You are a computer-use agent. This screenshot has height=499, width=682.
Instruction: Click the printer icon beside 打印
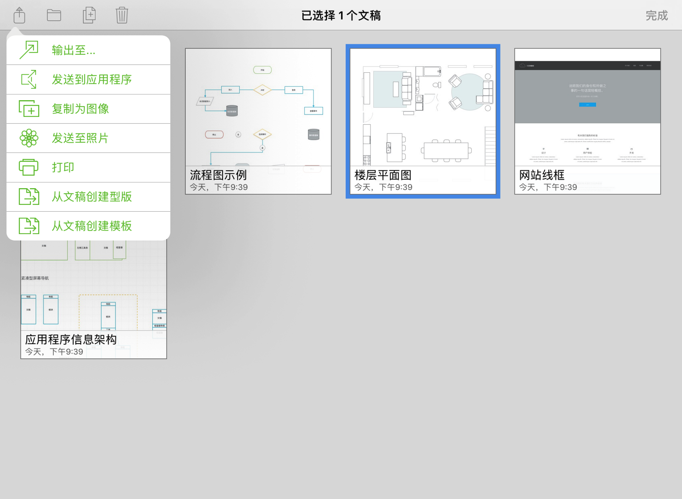[x=29, y=167]
